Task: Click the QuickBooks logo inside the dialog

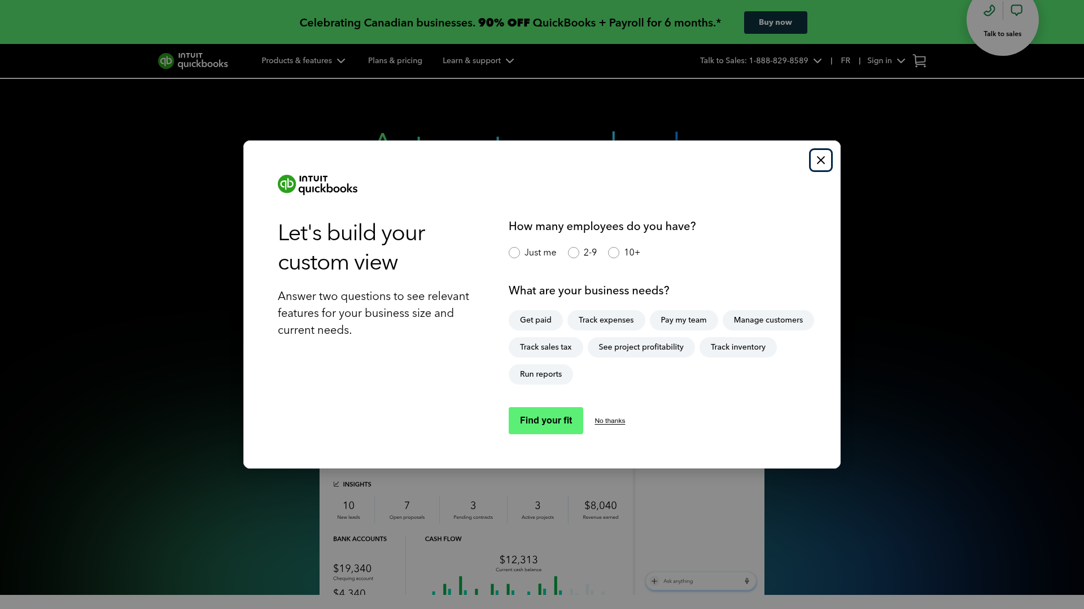Action: pos(317,184)
